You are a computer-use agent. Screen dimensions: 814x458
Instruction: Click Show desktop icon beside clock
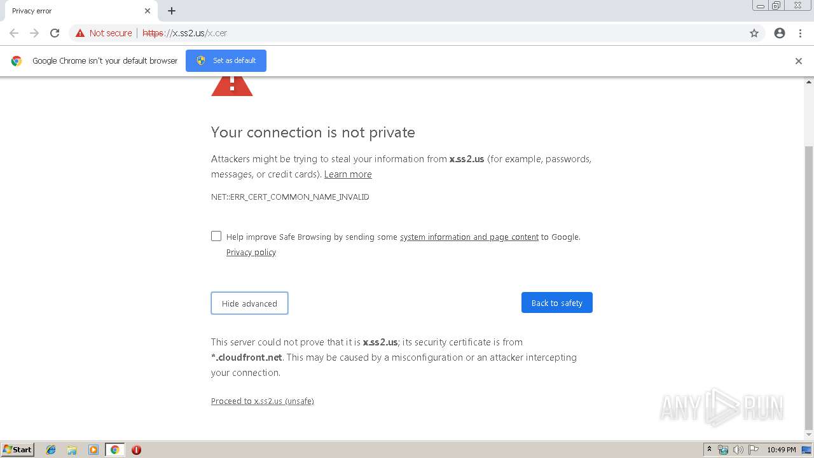coord(806,450)
